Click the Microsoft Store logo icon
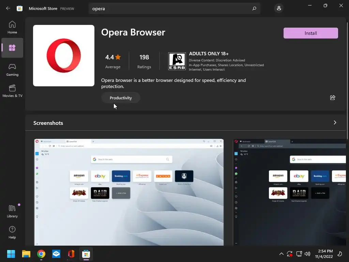 tap(19, 9)
